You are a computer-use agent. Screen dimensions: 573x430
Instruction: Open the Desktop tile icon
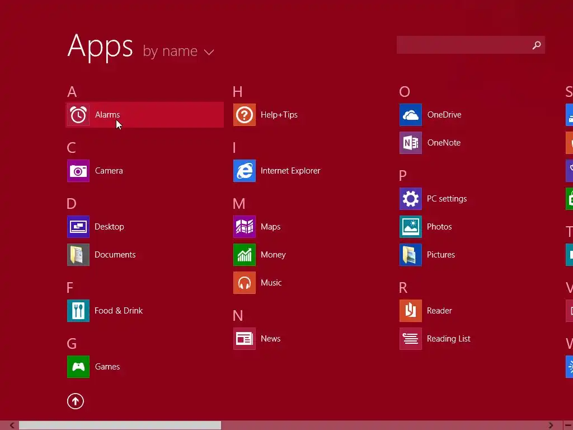point(78,227)
